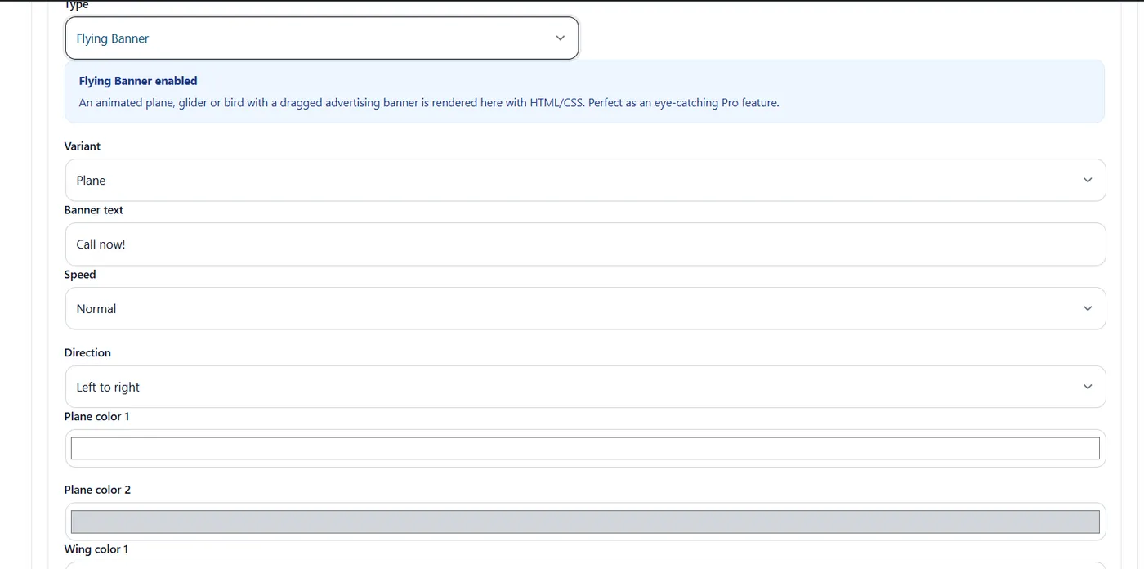Click the Banner text field containing Call now!
The image size is (1144, 569).
coord(585,244)
